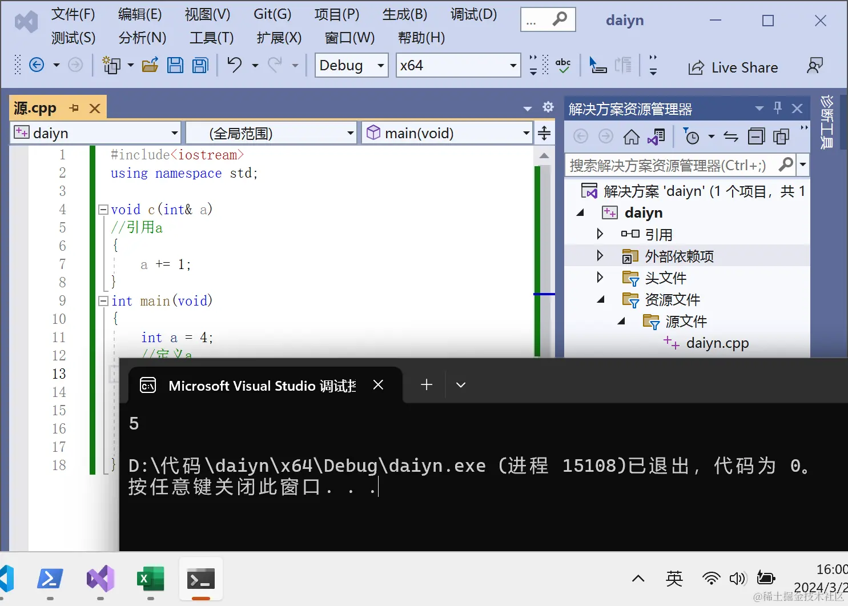
Task: Open the x64 platform dropdown
Action: [x=459, y=65]
